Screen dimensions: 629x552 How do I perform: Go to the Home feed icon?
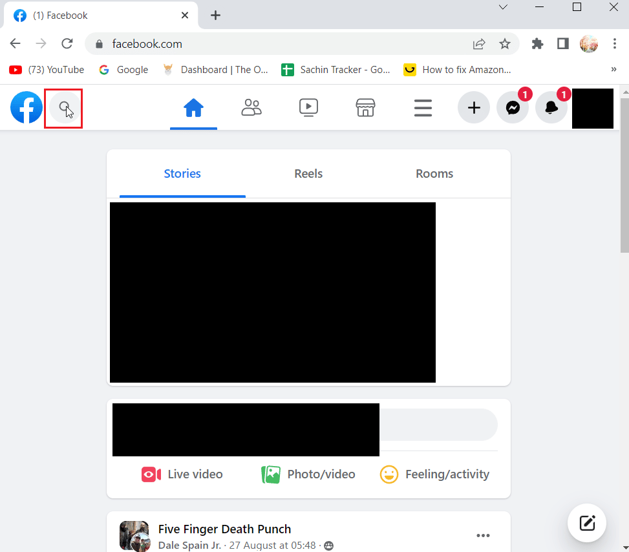tap(193, 107)
